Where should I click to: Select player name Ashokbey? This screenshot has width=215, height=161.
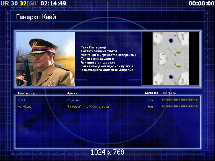pyautogui.click(x=25, y=107)
